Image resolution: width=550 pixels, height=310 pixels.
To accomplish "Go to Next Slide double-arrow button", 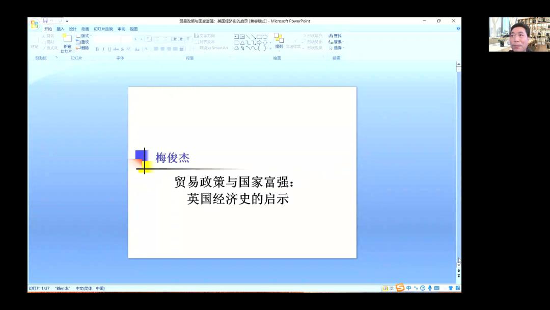I will [458, 276].
